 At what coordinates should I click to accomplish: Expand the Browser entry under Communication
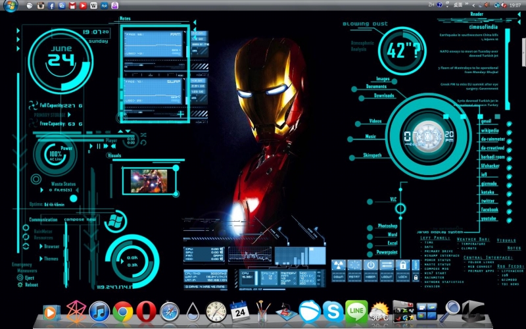pyautogui.click(x=41, y=246)
